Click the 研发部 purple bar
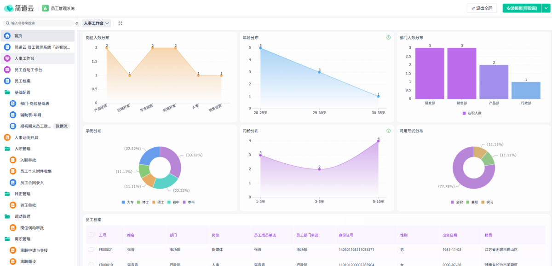This screenshot has width=552, height=266. coord(430,73)
